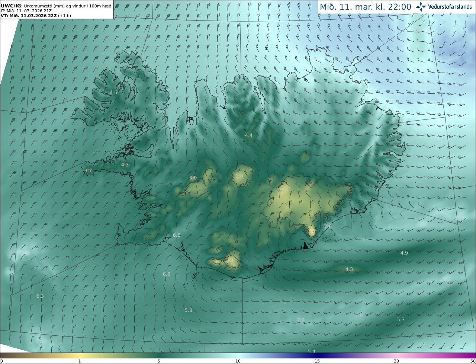
Task: Click the '15' tick on the color scale
Action: coord(317,361)
